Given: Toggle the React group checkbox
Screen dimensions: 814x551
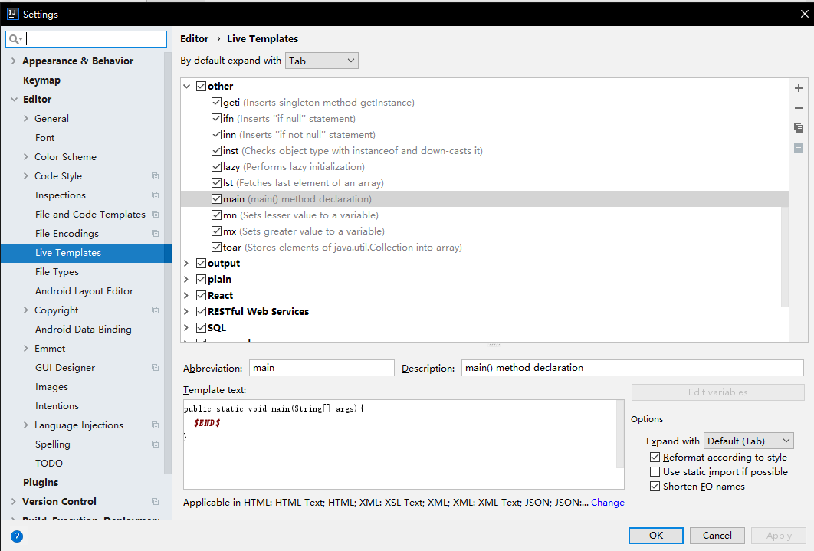Looking at the screenshot, I should tap(202, 295).
